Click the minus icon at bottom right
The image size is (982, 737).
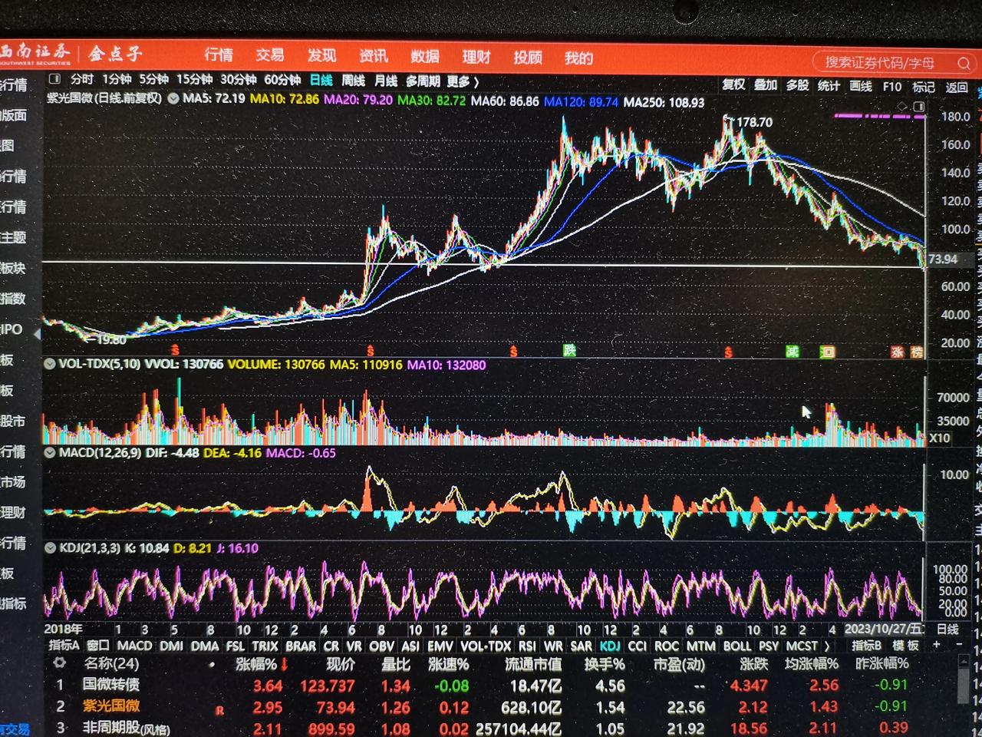click(960, 645)
